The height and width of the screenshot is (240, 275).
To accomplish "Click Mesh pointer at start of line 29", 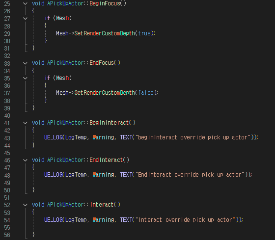I will tap(62, 33).
